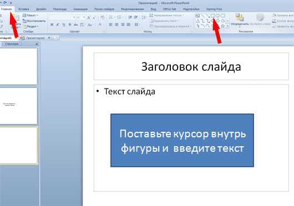Viewport: 294px width, 206px height.
Task: Toggle italic (К) formatting
Action: 58,24
